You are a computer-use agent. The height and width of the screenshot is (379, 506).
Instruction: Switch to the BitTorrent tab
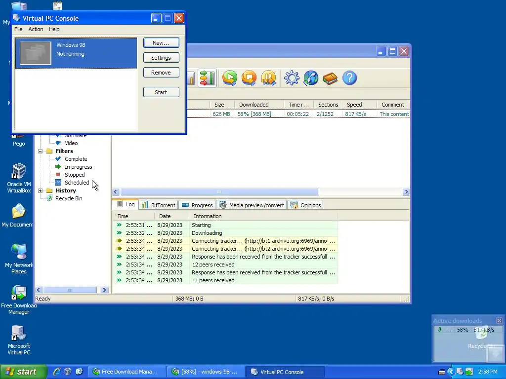click(x=159, y=205)
